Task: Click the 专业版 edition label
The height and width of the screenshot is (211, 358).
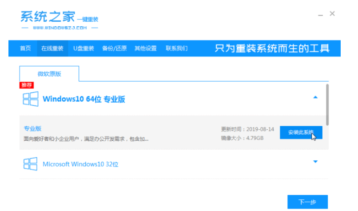Action: tap(32, 128)
